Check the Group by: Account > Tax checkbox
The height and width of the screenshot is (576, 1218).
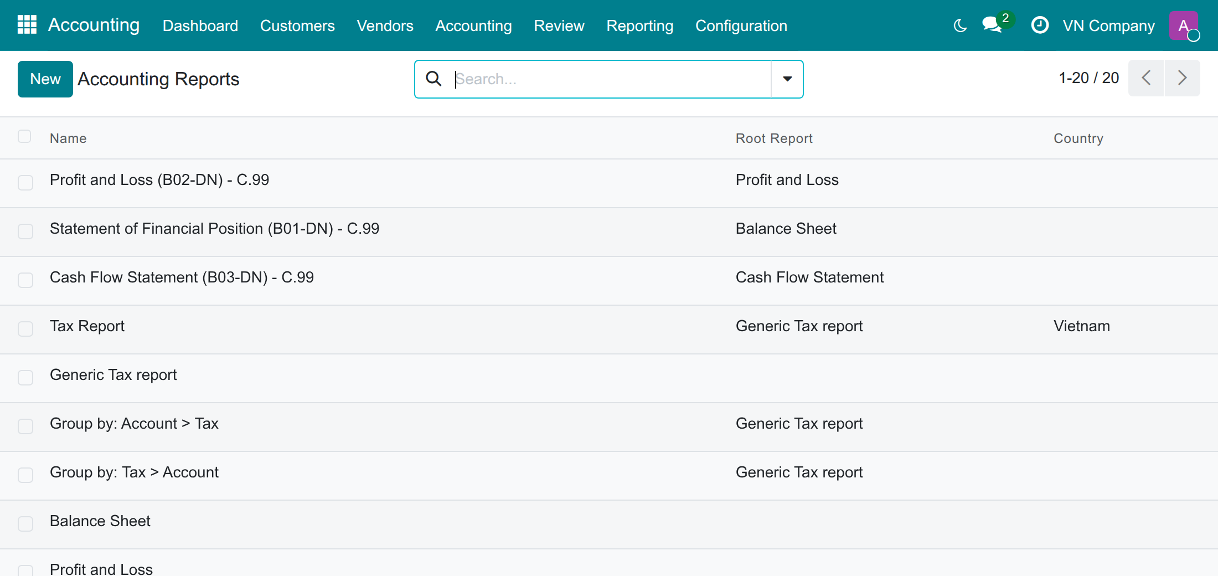tap(25, 426)
